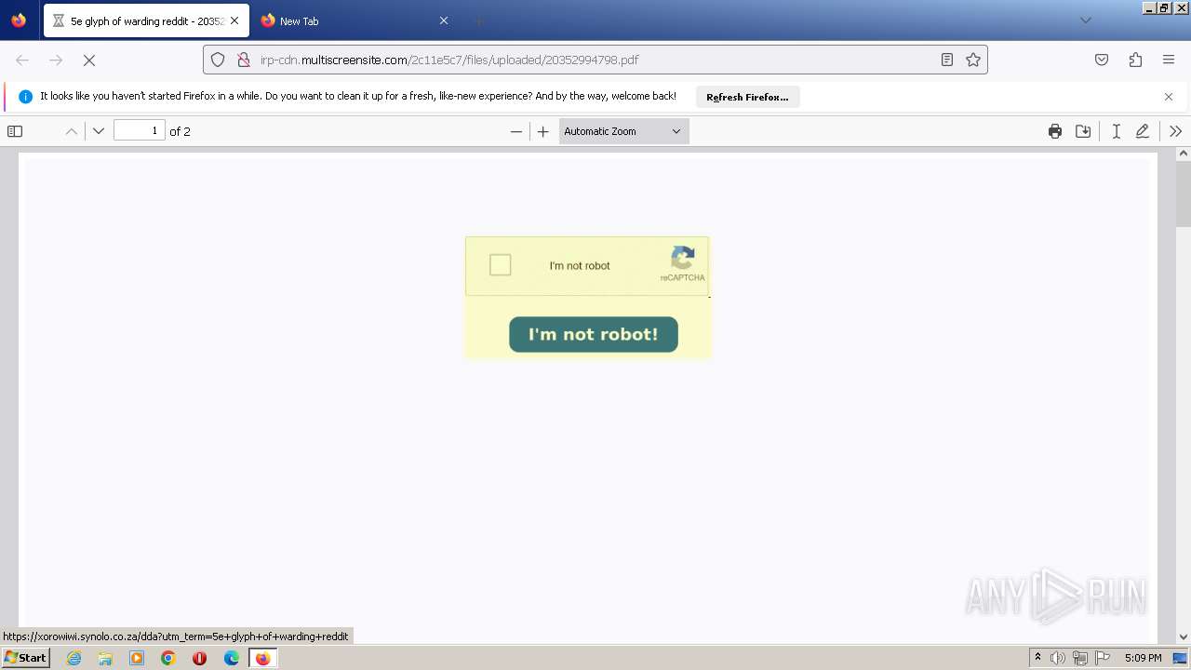Click the Show desktop tray icon
The width and height of the screenshot is (1191, 670).
pyautogui.click(x=1181, y=658)
